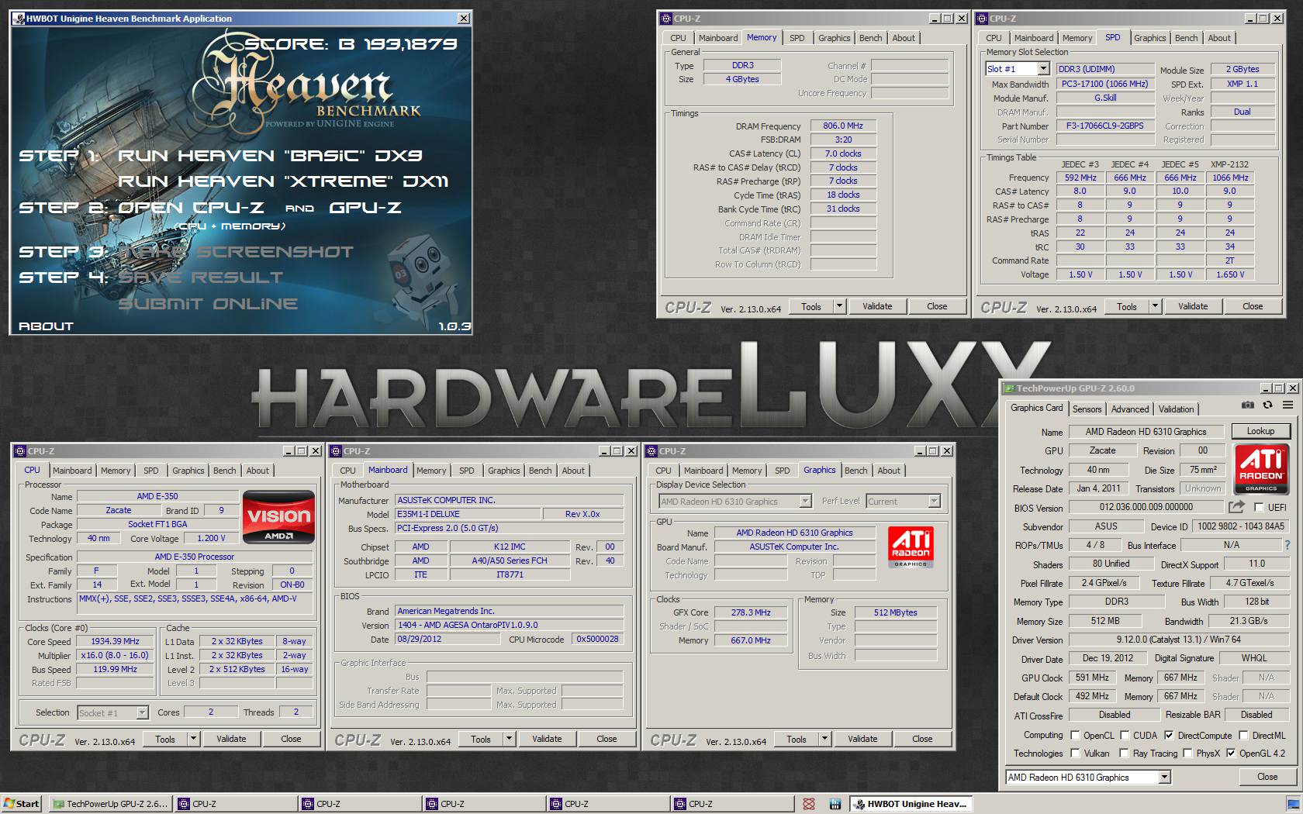Click the Bus Interface question mark icon
Viewport: 1303px width, 814px height.
[1287, 545]
